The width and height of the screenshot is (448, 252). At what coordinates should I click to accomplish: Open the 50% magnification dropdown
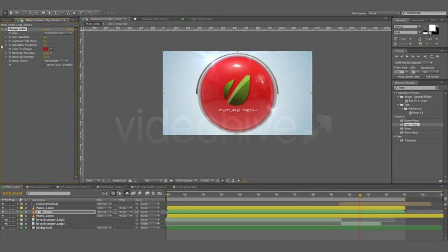point(93,181)
